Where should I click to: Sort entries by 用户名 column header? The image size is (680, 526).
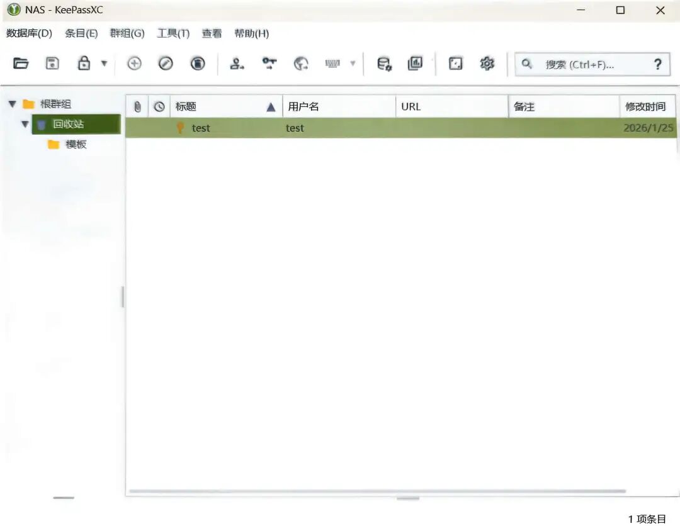(x=338, y=107)
